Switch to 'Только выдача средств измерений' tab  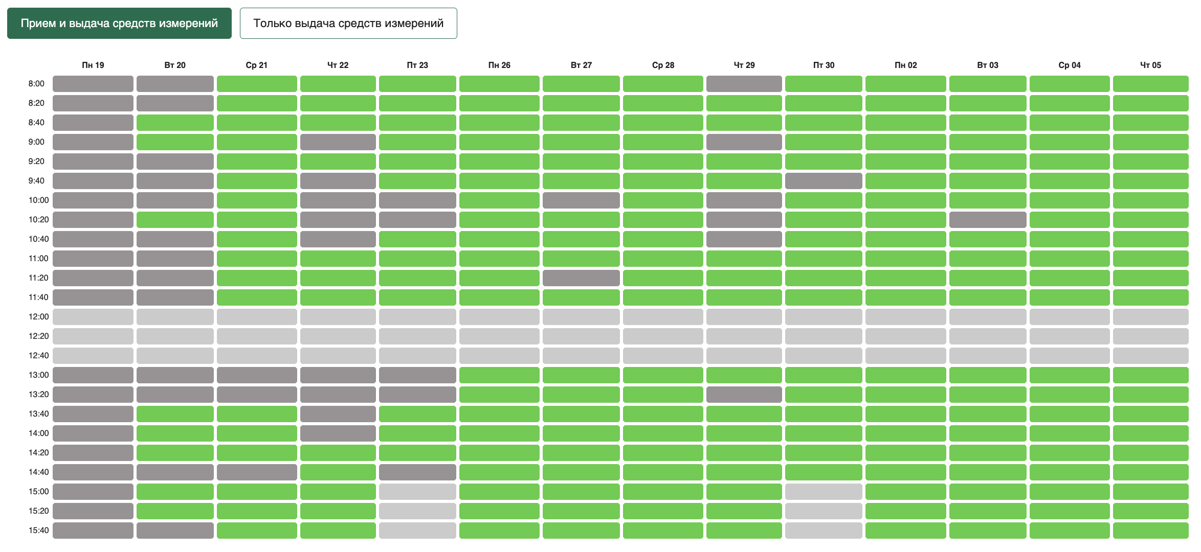pos(348,23)
